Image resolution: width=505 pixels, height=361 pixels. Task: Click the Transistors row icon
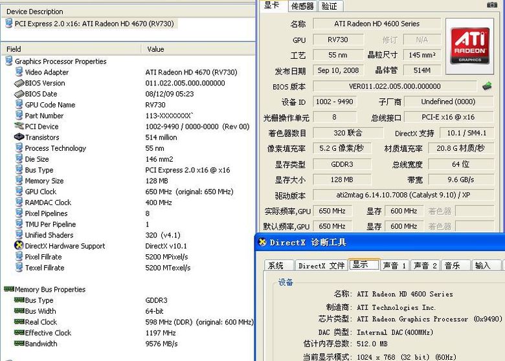tap(19, 137)
